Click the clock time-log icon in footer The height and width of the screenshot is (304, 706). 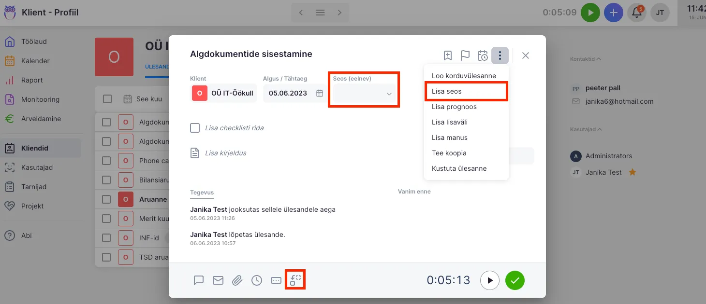click(x=257, y=280)
